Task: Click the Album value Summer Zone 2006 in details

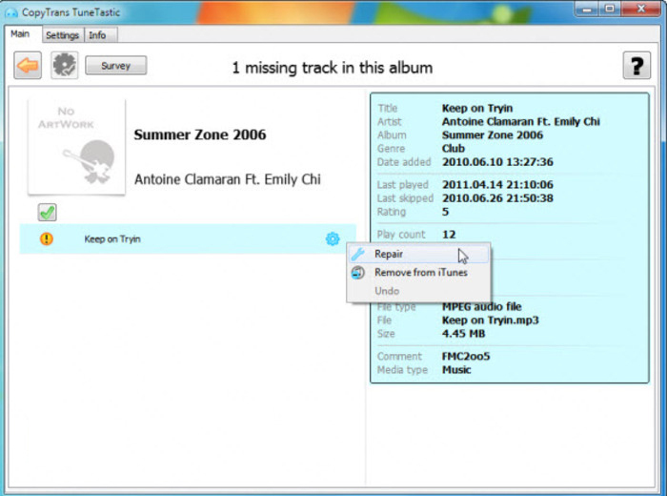Action: [493, 134]
